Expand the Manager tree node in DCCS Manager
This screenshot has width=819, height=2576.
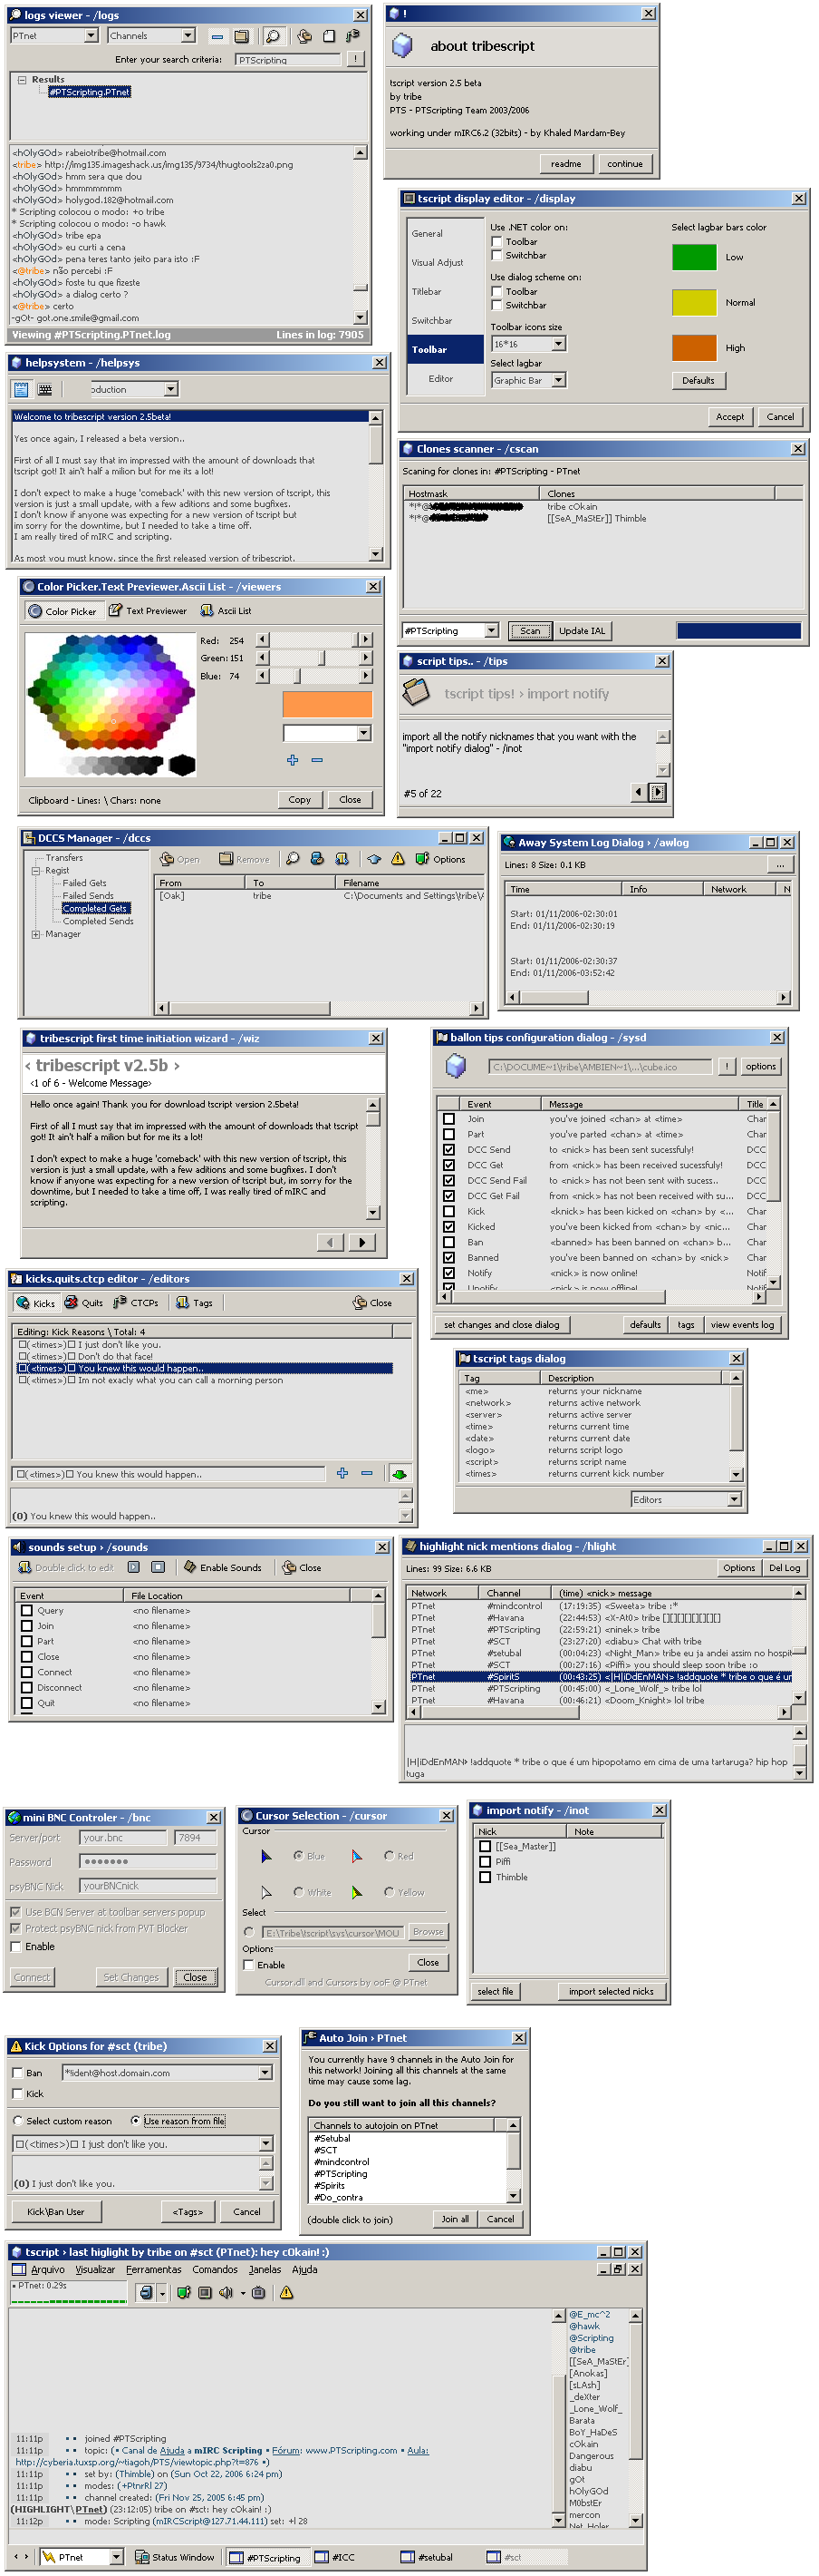click(36, 934)
